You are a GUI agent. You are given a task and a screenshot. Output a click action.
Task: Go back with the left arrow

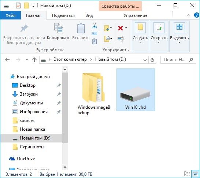pos(7,60)
